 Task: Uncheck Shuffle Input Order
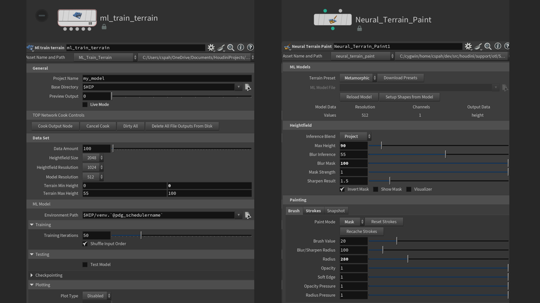coord(85,244)
